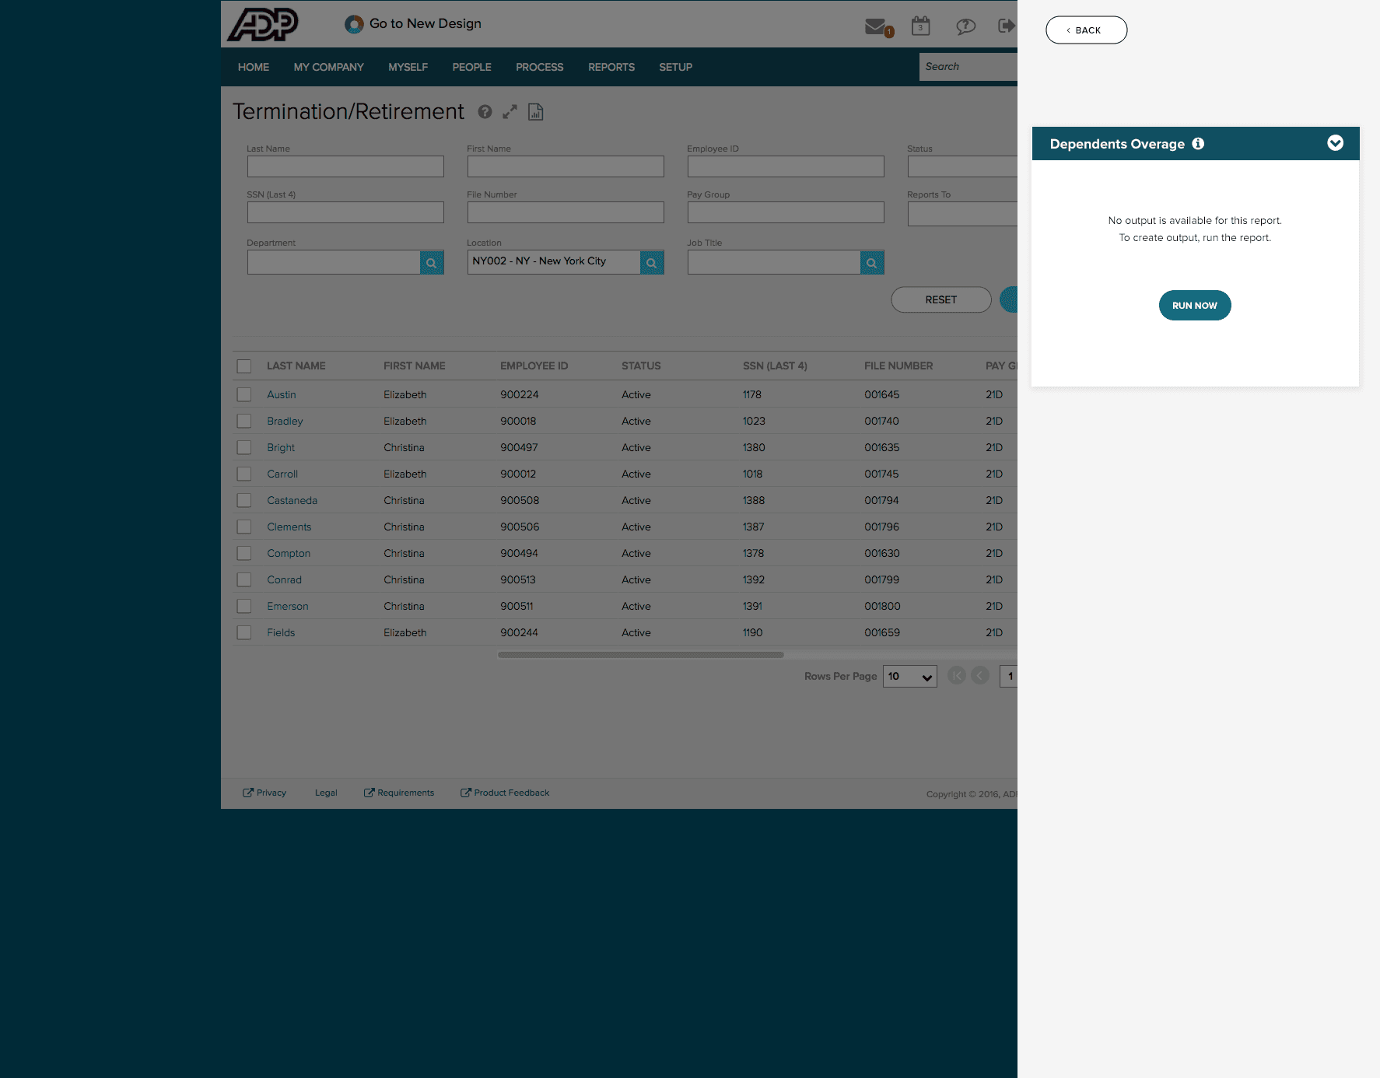Image resolution: width=1380 pixels, height=1078 pixels.
Task: Click the Requirements external link icon
Action: coord(370,793)
